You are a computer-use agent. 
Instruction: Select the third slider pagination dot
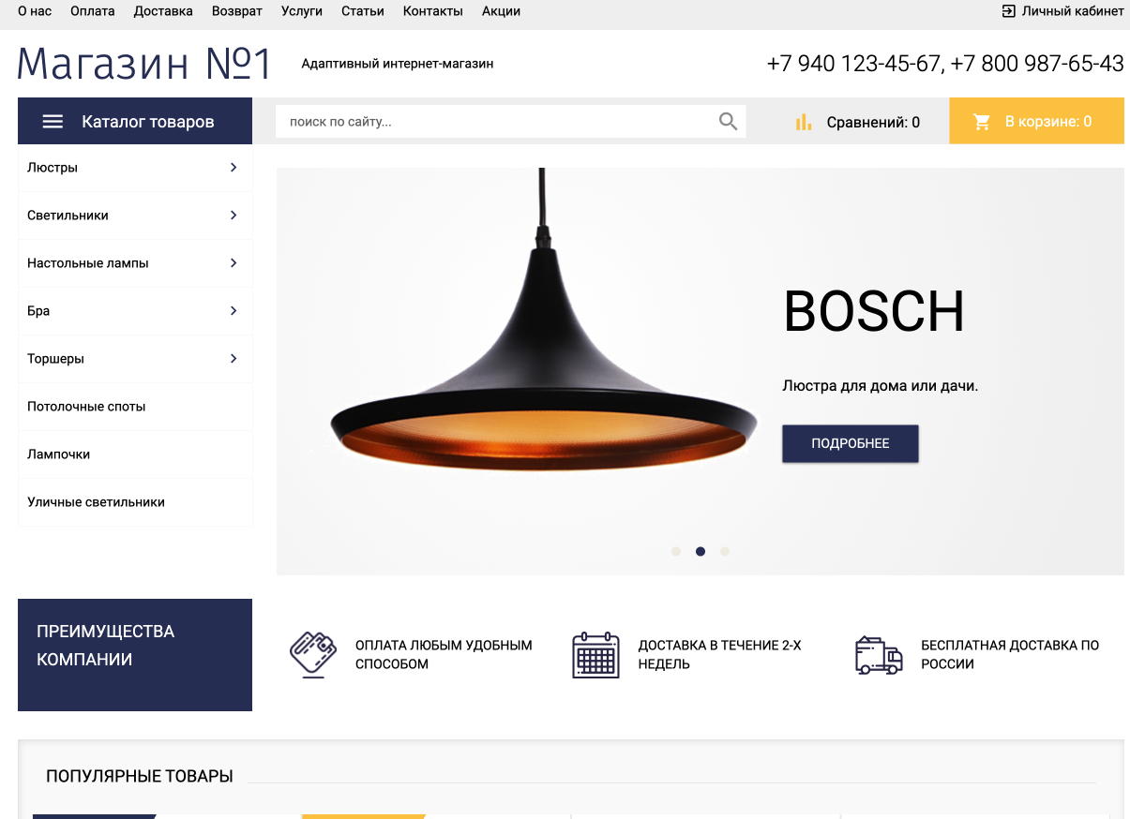point(725,552)
